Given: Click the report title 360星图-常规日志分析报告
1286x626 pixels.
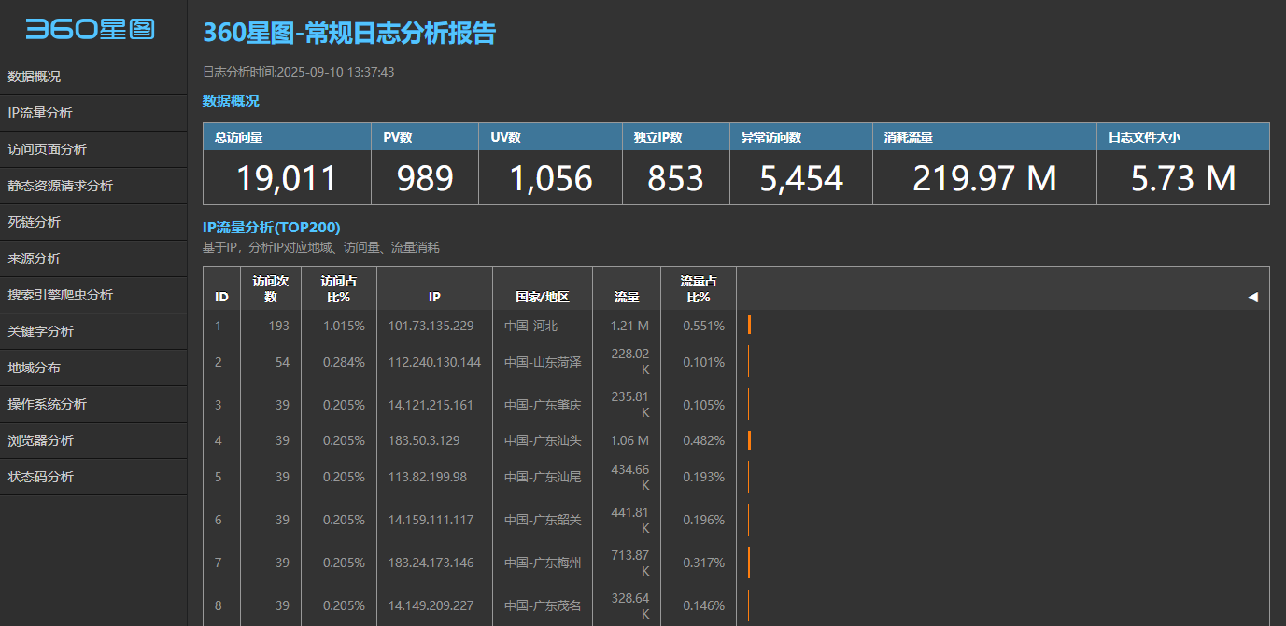Looking at the screenshot, I should pos(349,34).
